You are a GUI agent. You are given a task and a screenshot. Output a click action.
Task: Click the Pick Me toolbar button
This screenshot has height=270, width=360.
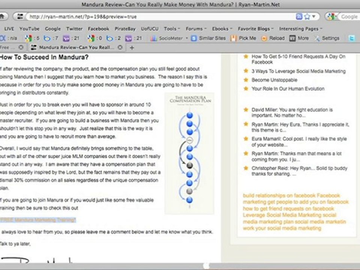244,38
